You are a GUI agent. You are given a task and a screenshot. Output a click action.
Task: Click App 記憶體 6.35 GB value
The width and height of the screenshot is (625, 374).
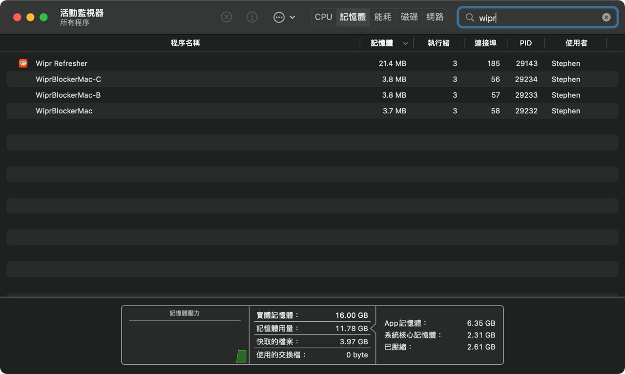click(481, 323)
